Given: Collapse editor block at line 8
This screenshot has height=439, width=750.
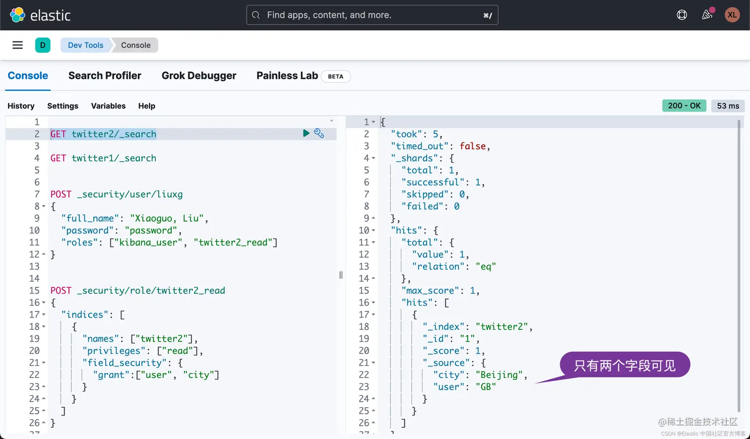Looking at the screenshot, I should click(44, 206).
